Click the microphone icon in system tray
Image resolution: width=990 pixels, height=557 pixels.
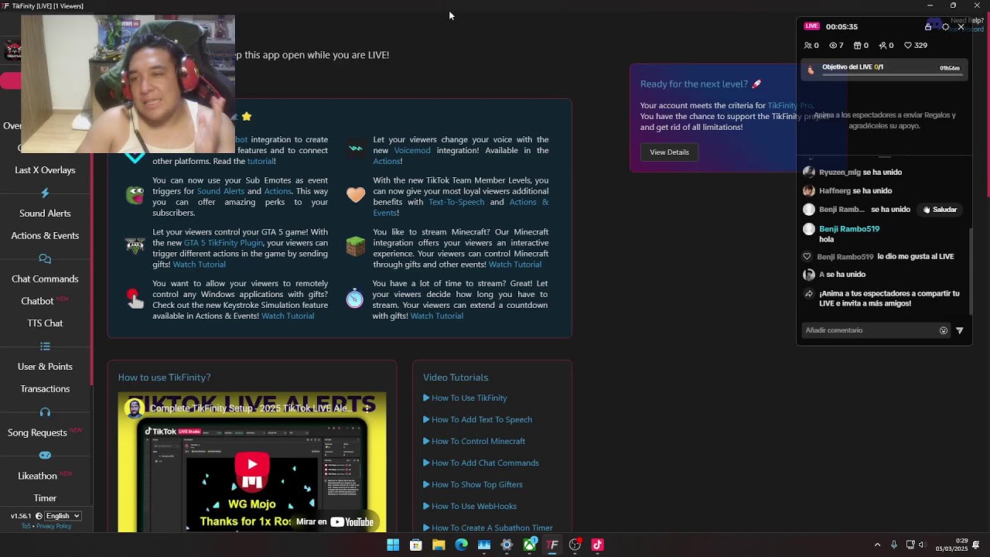pyautogui.click(x=893, y=545)
